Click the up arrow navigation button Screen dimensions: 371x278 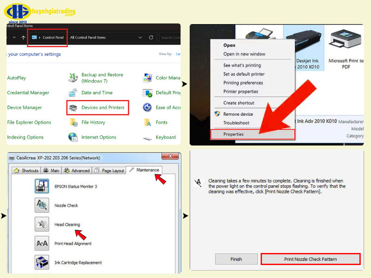[x=24, y=38]
